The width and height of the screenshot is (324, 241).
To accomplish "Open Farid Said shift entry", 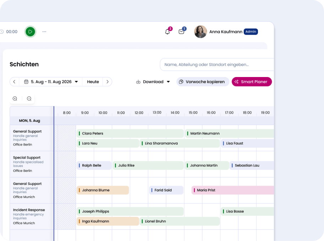I will [x=166, y=190].
